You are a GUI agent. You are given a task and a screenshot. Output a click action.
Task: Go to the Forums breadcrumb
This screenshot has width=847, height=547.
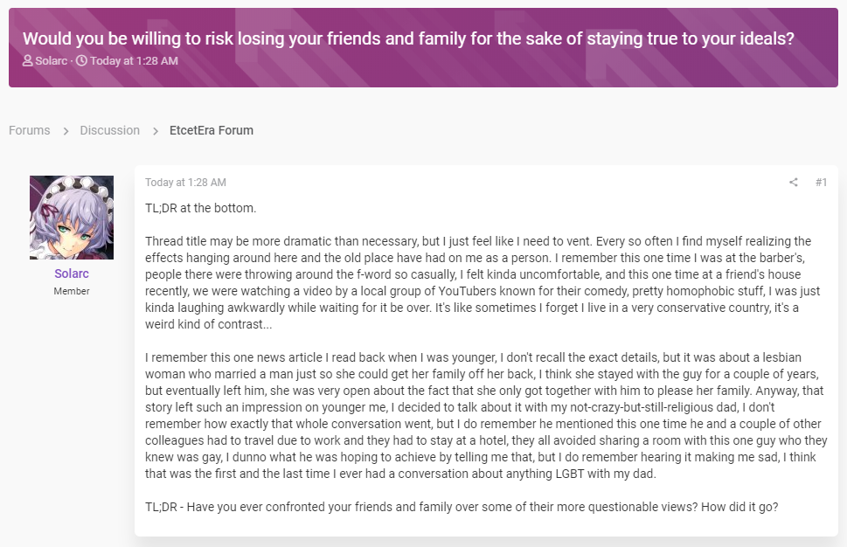[29, 130]
